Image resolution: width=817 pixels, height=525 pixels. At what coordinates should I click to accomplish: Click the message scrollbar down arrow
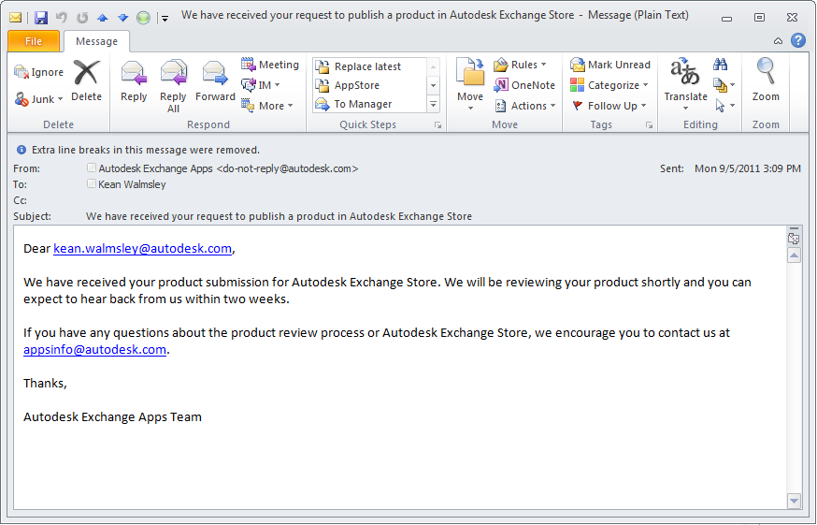(x=794, y=501)
